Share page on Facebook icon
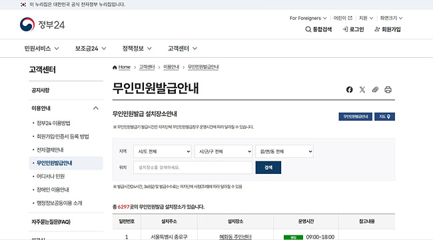The image size is (433, 240). pyautogui.click(x=349, y=89)
